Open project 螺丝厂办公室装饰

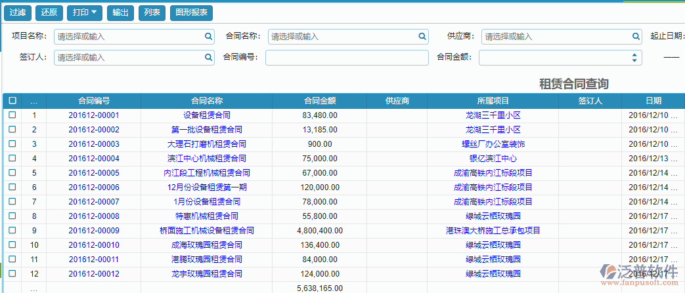493,144
